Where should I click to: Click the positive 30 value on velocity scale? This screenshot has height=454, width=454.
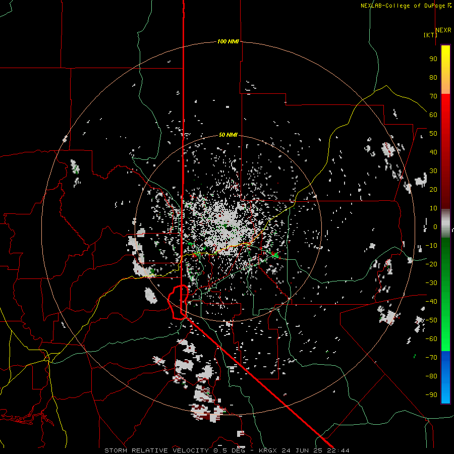433,171
